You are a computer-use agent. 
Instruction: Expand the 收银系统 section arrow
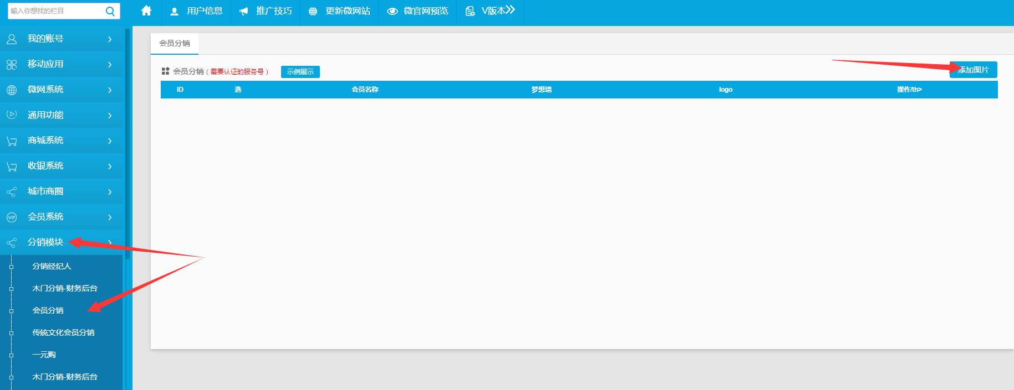pos(110,167)
